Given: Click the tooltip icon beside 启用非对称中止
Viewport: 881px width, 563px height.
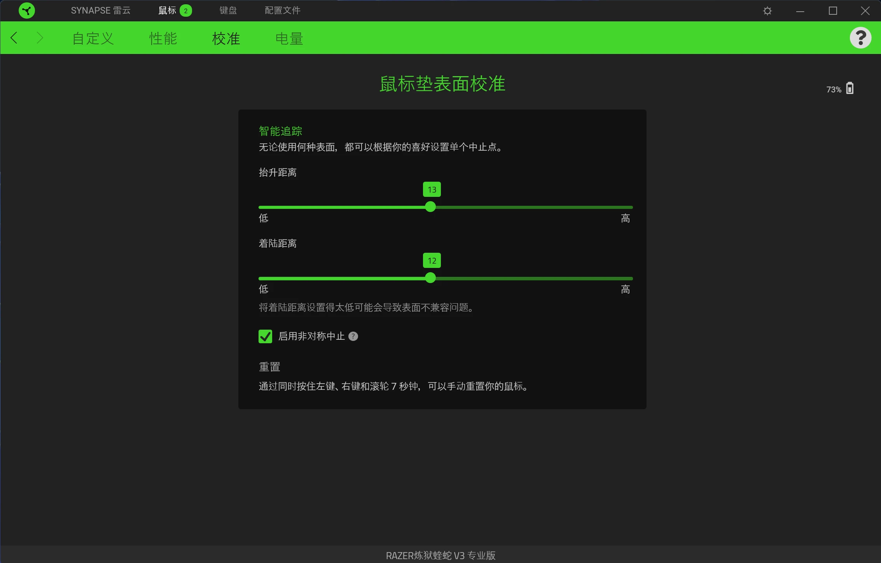Looking at the screenshot, I should 353,337.
